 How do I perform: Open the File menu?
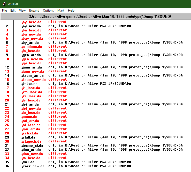pos(4,11)
